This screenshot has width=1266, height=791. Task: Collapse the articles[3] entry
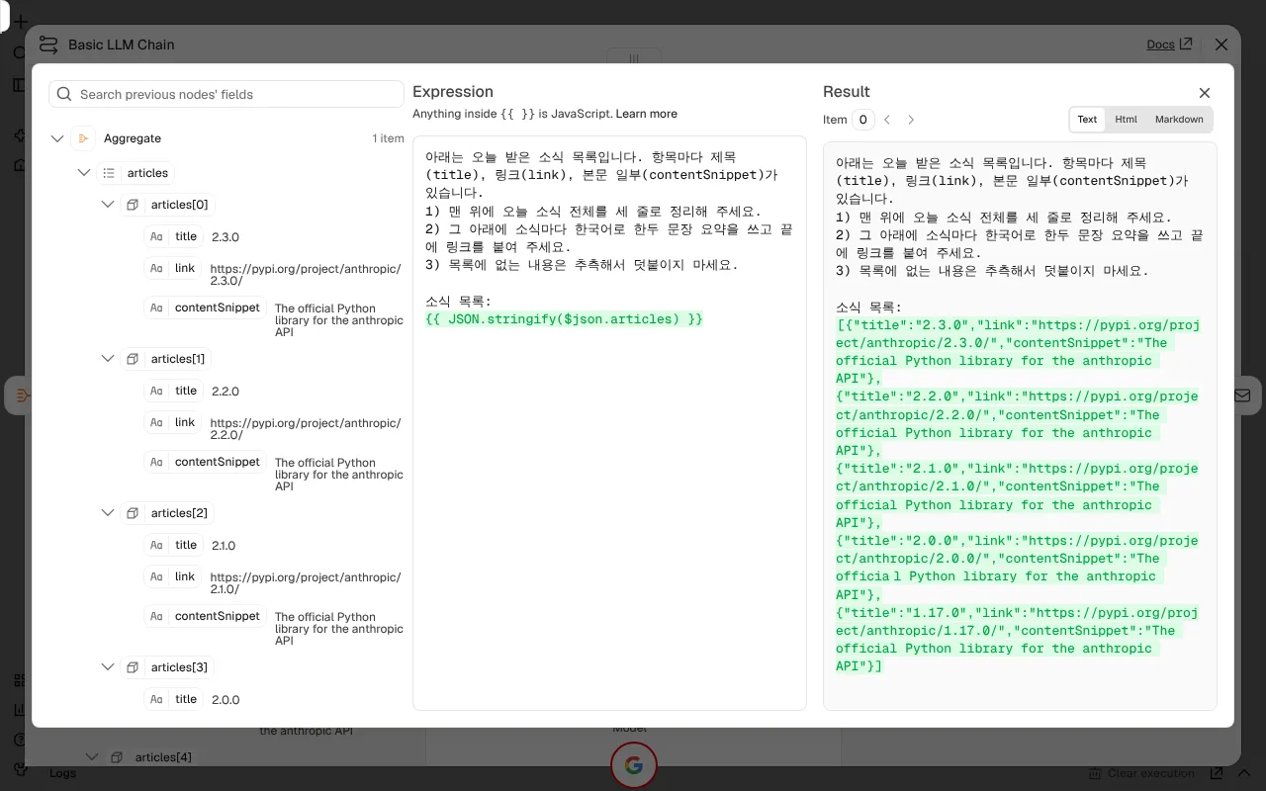point(108,667)
